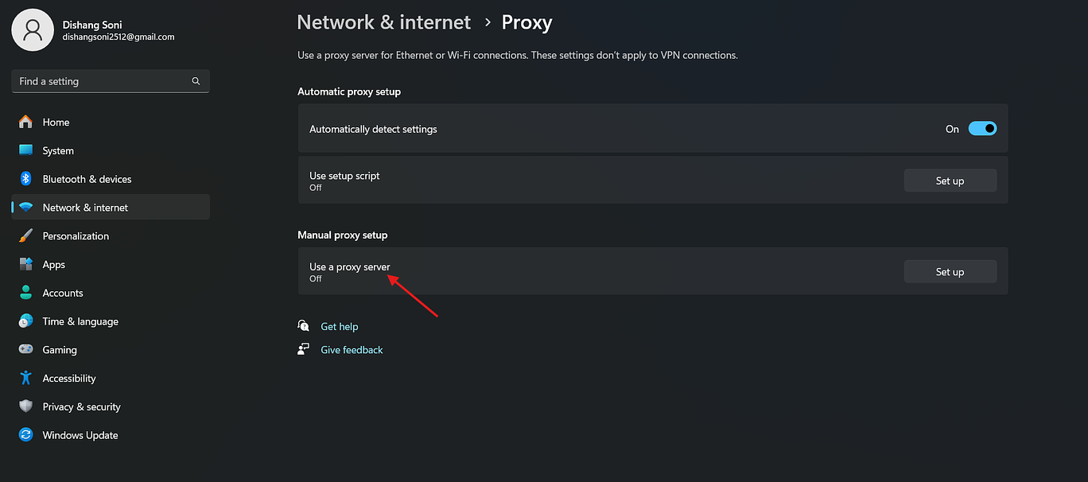Viewport: 1088px width, 482px height.
Task: Switch to Network & internet in the breadcrumb
Action: click(x=383, y=22)
